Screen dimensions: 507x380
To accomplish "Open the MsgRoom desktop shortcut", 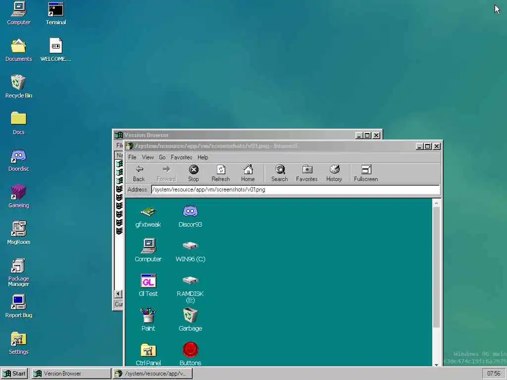I will pos(18,233).
